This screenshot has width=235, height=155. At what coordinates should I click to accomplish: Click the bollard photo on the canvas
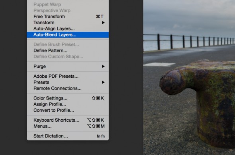[x=189, y=77]
